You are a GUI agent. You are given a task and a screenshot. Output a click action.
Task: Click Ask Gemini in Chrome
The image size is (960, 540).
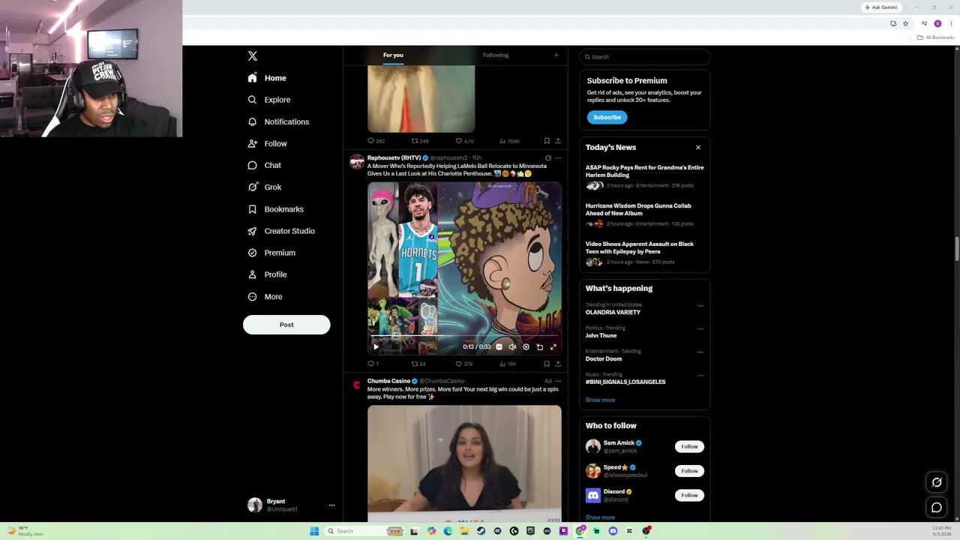click(x=881, y=7)
